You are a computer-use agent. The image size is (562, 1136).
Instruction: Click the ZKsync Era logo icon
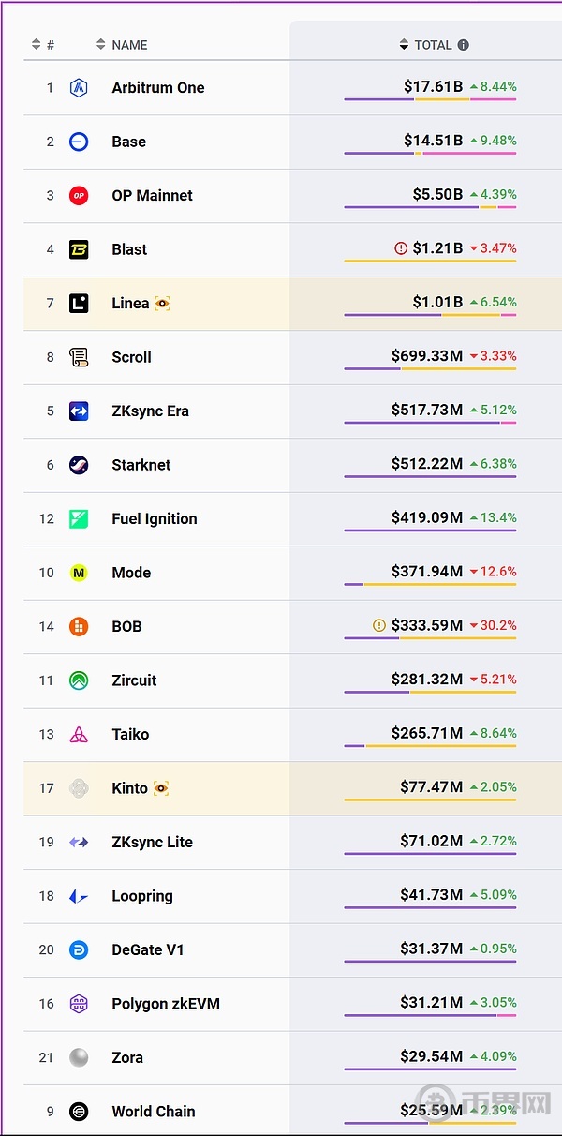pyautogui.click(x=79, y=411)
